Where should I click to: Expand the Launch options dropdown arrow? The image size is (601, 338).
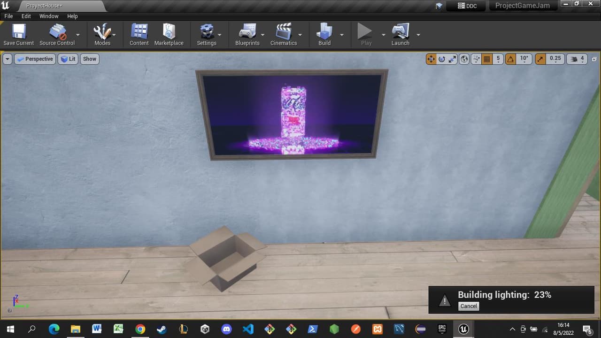(x=418, y=35)
